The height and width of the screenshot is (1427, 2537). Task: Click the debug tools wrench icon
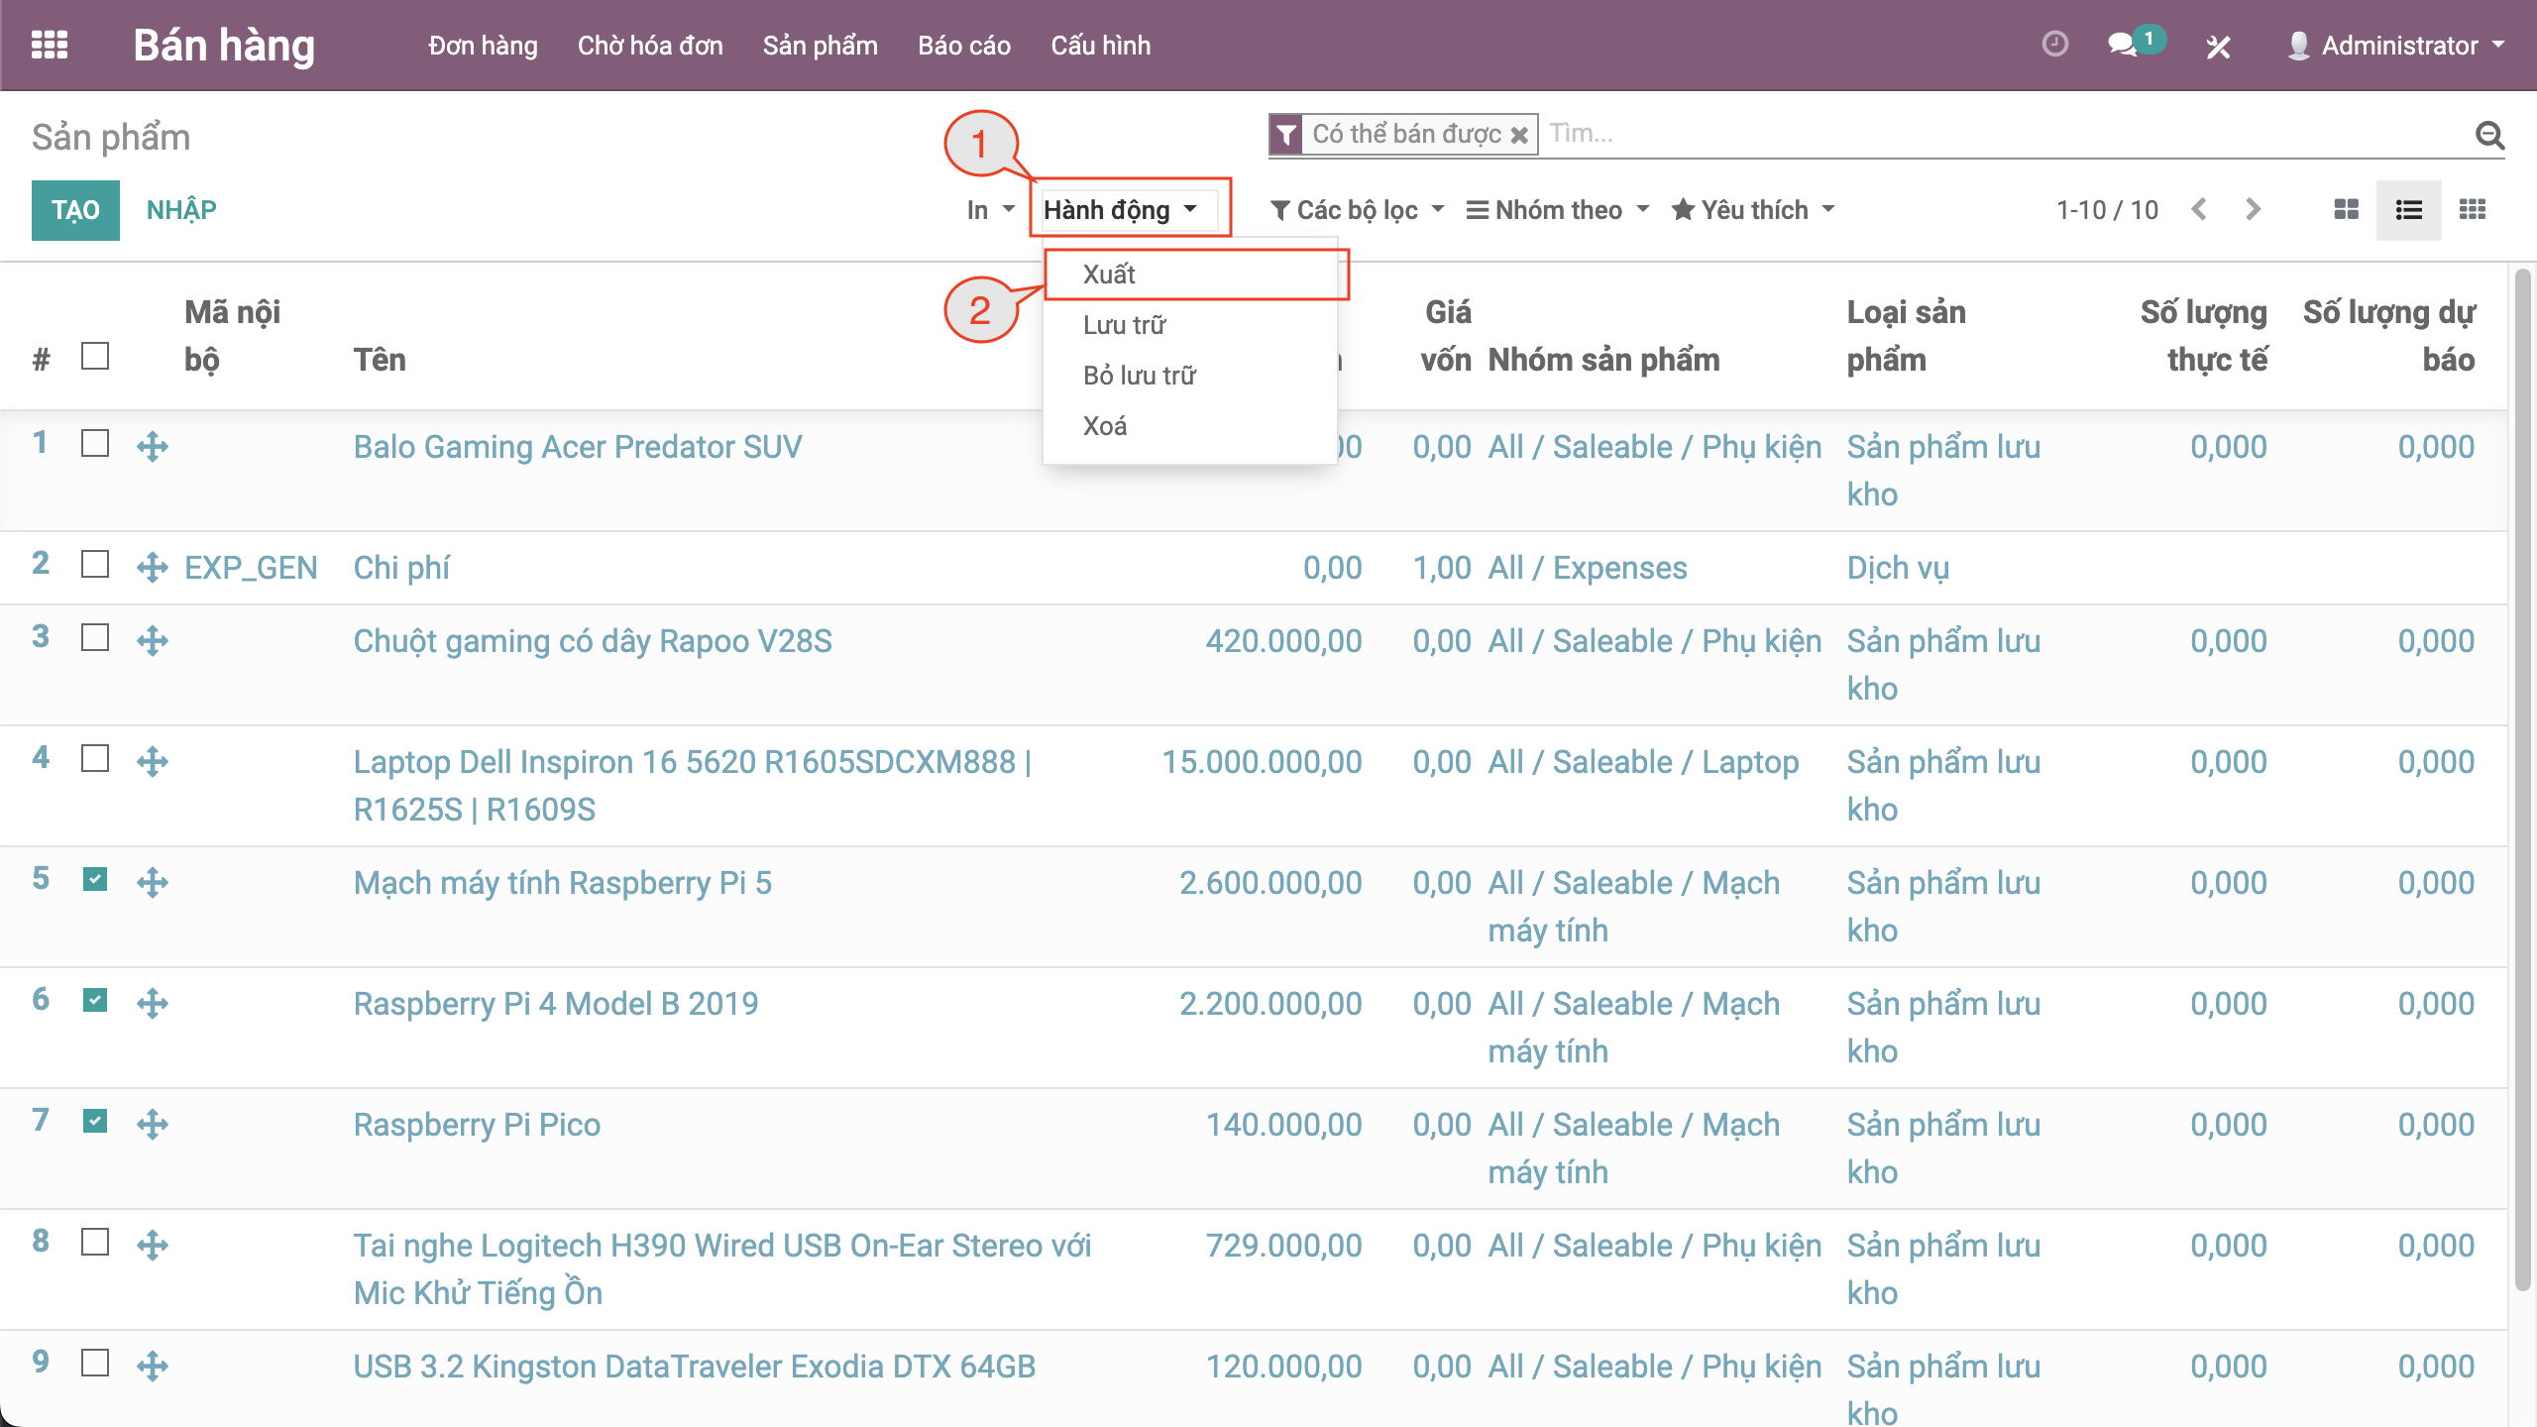pyautogui.click(x=2218, y=47)
